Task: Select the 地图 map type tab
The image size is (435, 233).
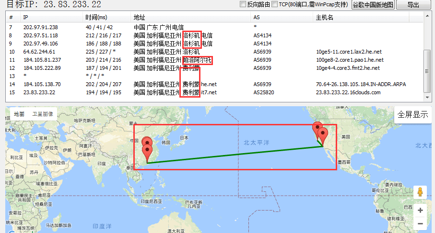Action: coord(19,114)
